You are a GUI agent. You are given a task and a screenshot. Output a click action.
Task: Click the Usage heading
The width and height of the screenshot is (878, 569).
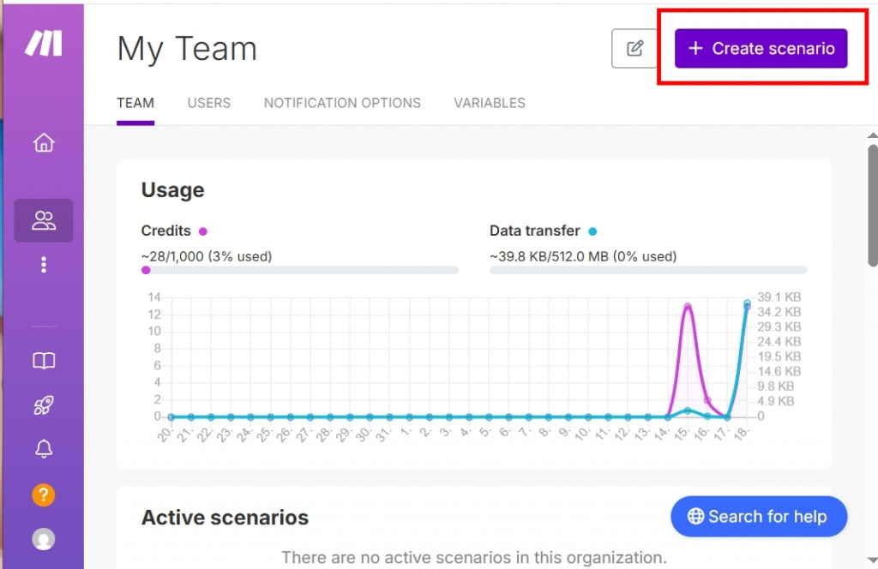[x=172, y=190]
